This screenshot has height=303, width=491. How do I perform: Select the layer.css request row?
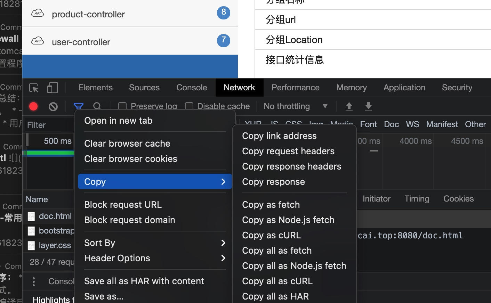[55, 245]
